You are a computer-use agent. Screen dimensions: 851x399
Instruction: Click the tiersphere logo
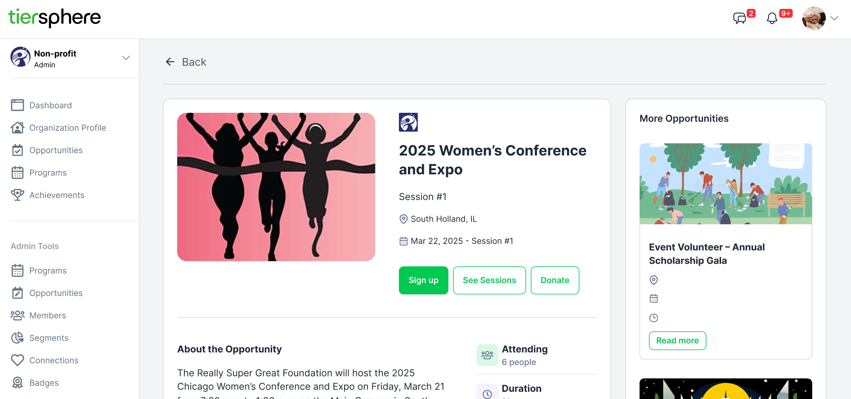click(54, 18)
